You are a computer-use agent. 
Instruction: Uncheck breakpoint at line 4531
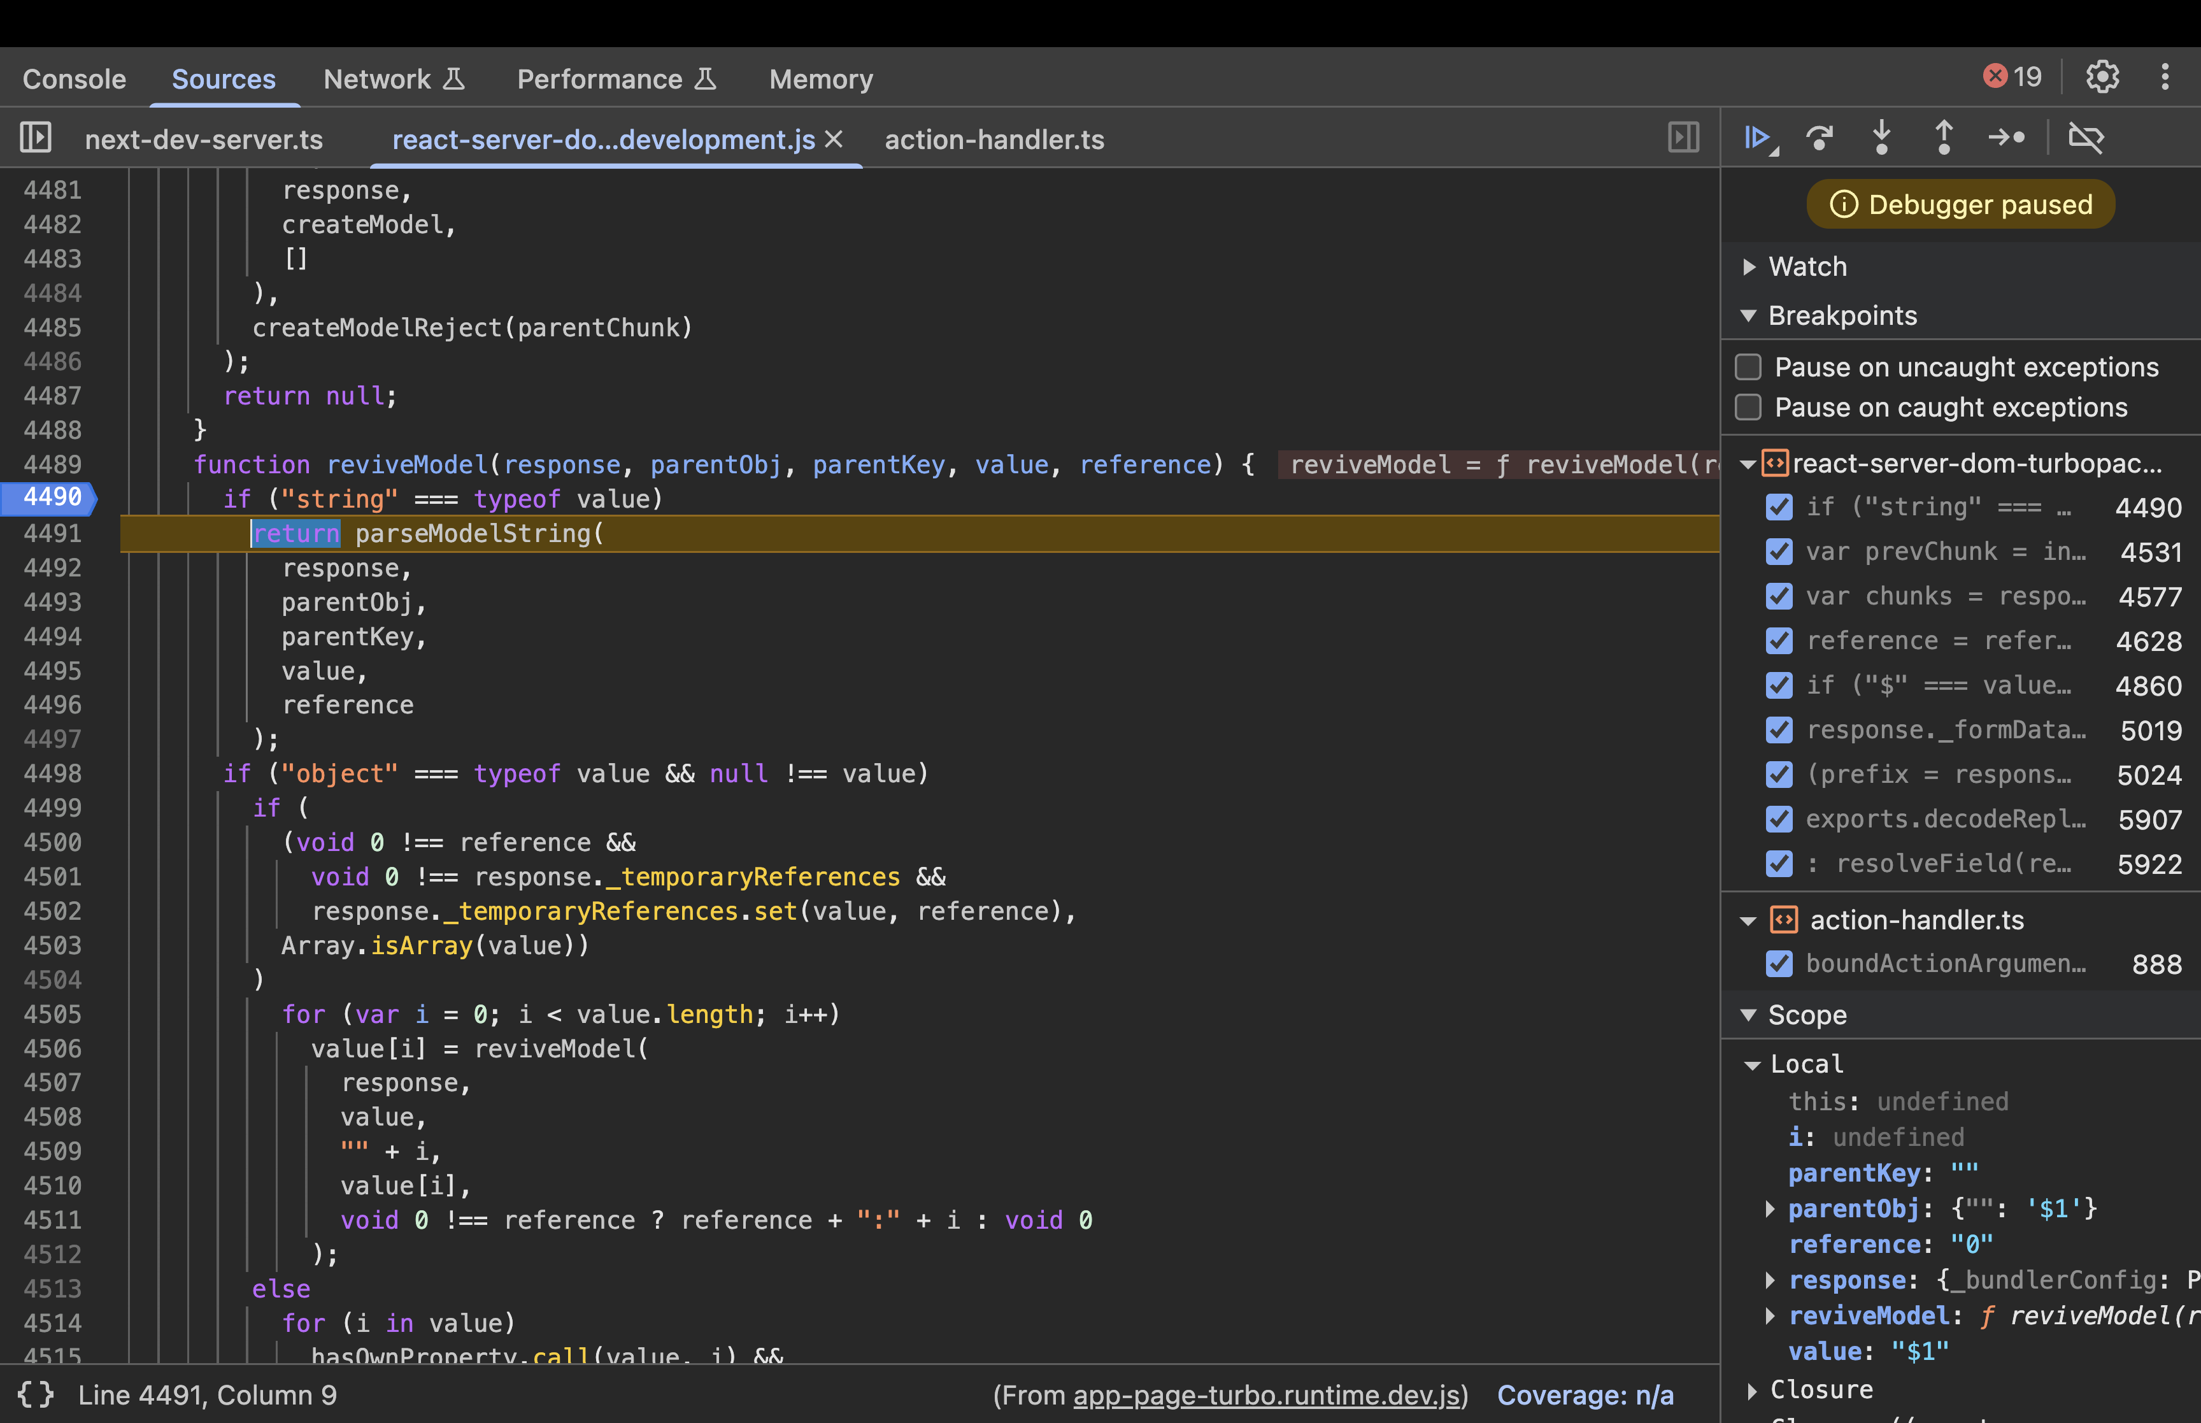[x=1778, y=552]
